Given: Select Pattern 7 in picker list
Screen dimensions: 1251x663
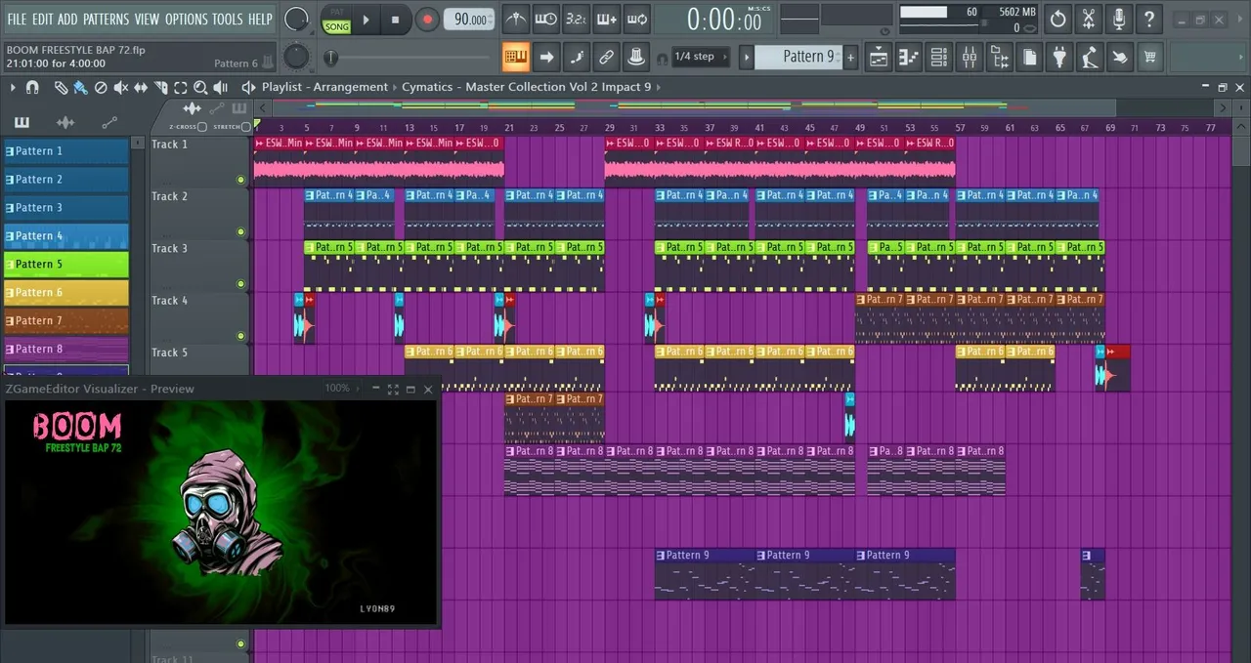Looking at the screenshot, I should [66, 320].
